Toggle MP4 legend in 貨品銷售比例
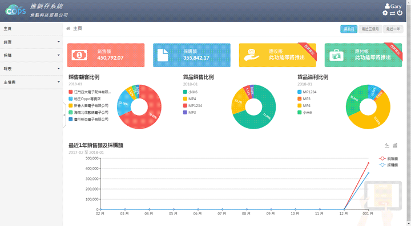This screenshot has width=411, height=226. [x=190, y=98]
